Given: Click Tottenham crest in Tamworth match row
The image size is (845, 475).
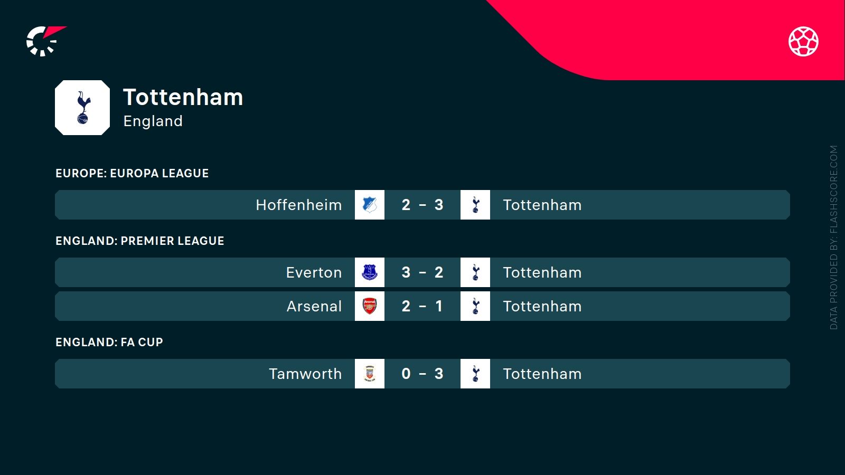Looking at the screenshot, I should click(475, 374).
